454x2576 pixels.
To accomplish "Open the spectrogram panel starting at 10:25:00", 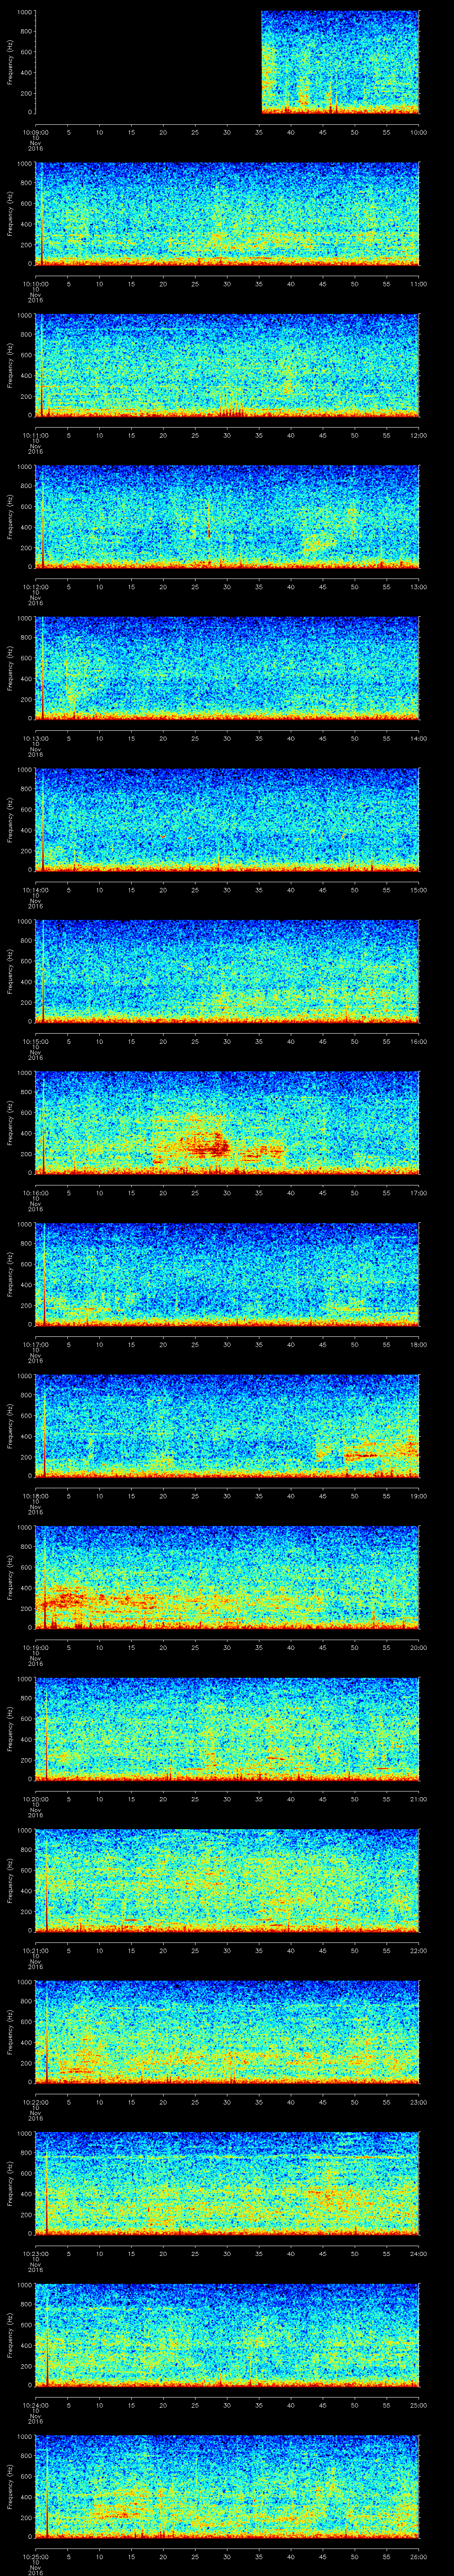I will point(227,2487).
